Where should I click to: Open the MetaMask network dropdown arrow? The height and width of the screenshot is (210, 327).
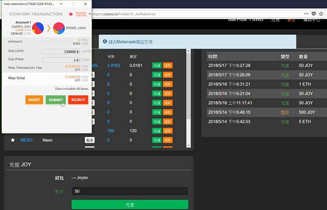point(90,14)
